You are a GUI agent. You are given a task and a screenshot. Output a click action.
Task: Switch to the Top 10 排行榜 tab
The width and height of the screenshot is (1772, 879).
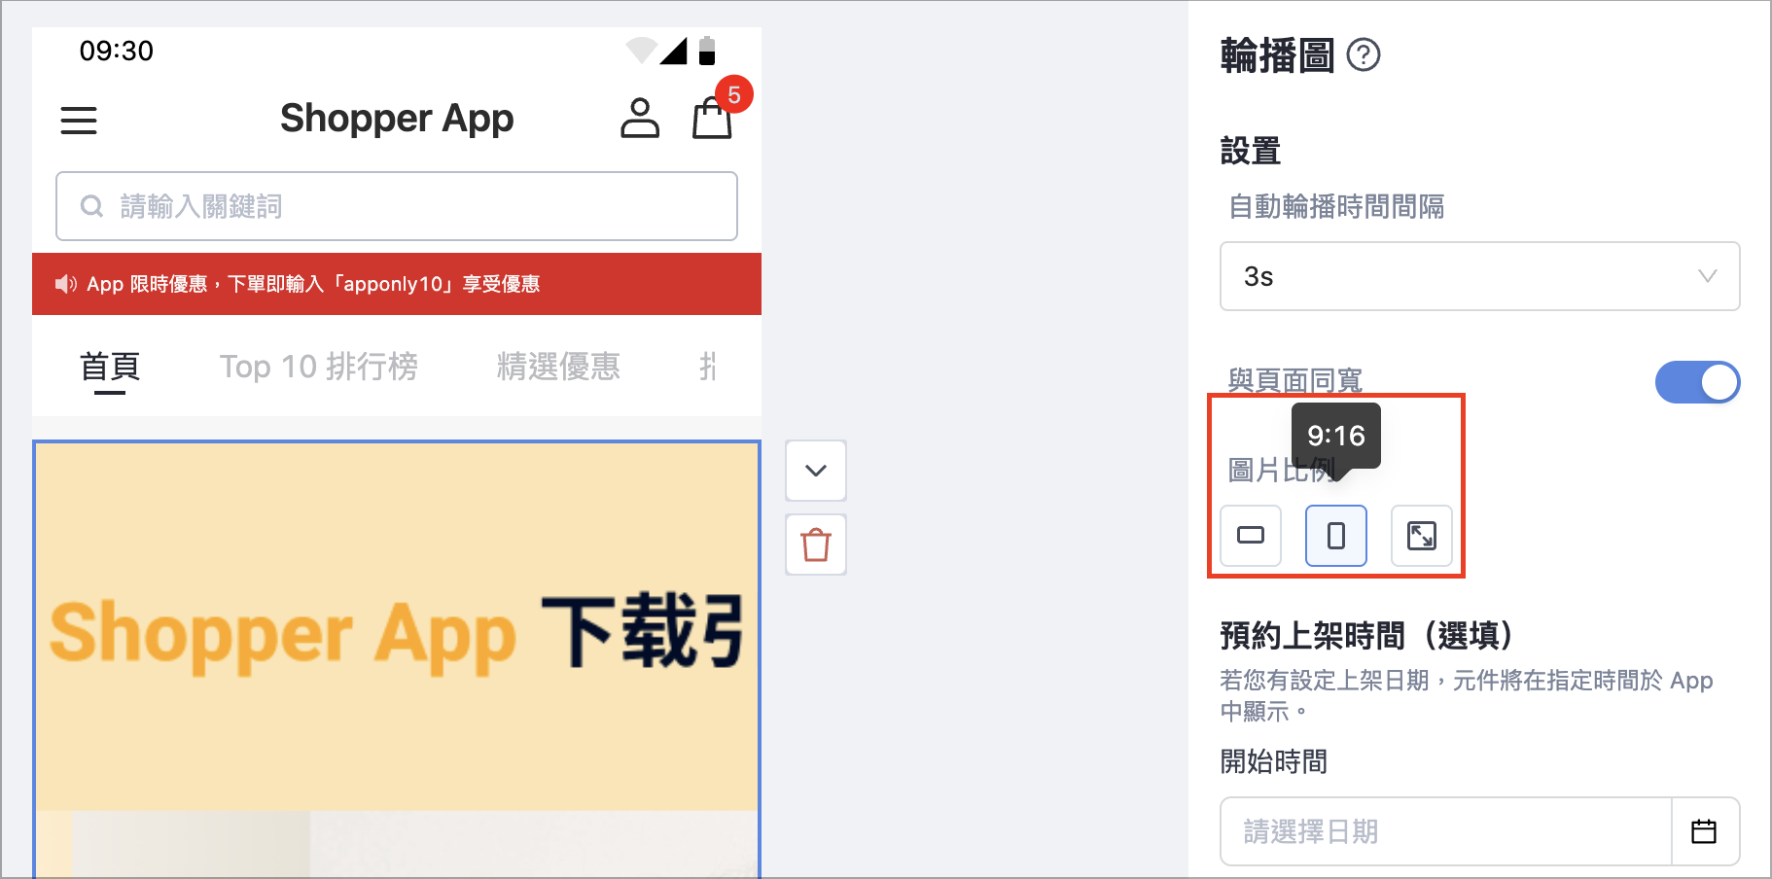click(x=318, y=367)
